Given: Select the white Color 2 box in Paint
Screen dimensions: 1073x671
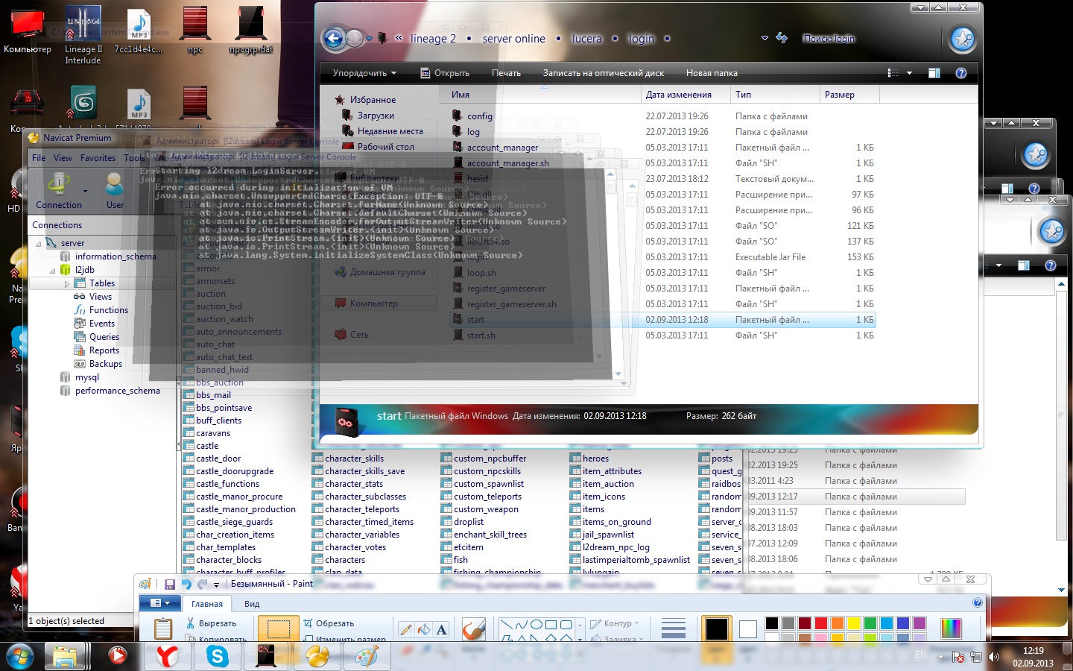Looking at the screenshot, I should tap(747, 629).
